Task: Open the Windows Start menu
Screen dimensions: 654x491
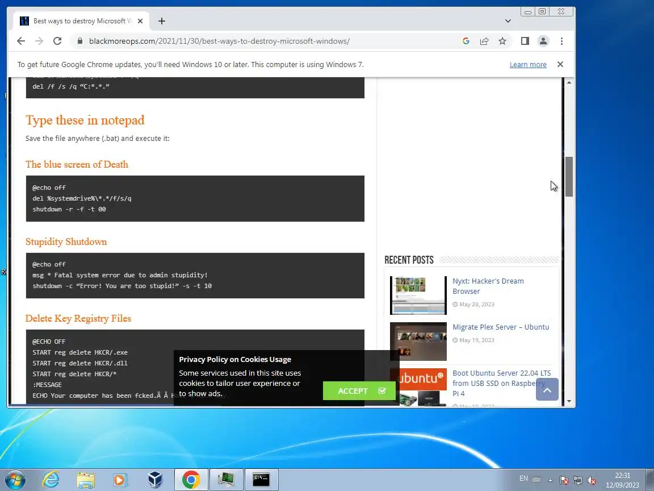Action: tap(15, 480)
